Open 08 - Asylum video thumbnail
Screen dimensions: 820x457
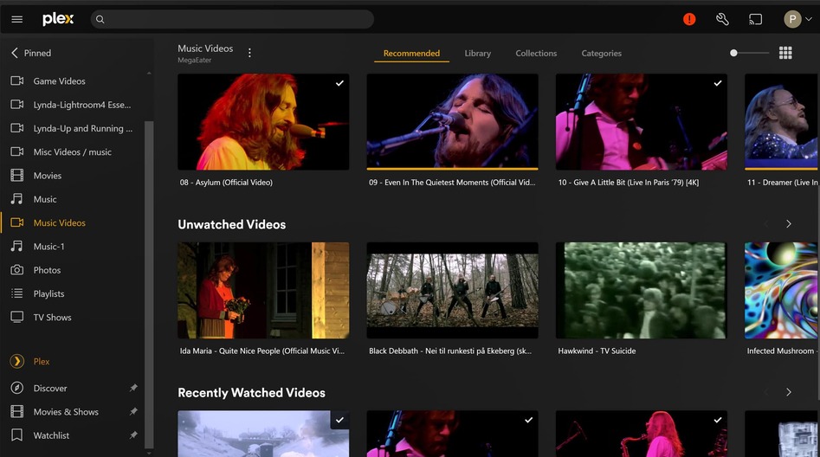click(x=263, y=122)
